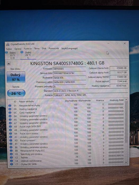
Task: Click power on hours 6540 hod.
Action: [x=119, y=86]
